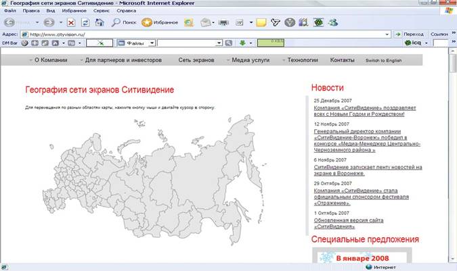The width and height of the screenshot is (457, 271).
Task: Open the Home page icon in toolbar
Action: [x=100, y=22]
